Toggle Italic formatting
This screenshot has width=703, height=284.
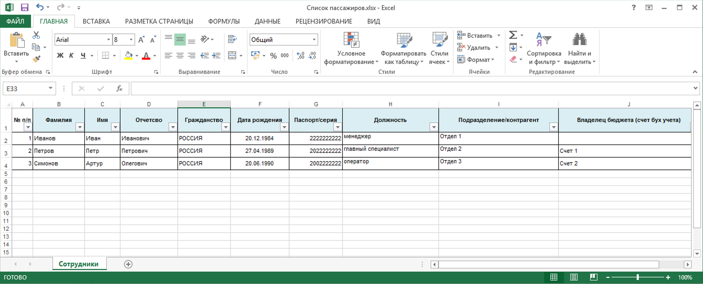(71, 55)
